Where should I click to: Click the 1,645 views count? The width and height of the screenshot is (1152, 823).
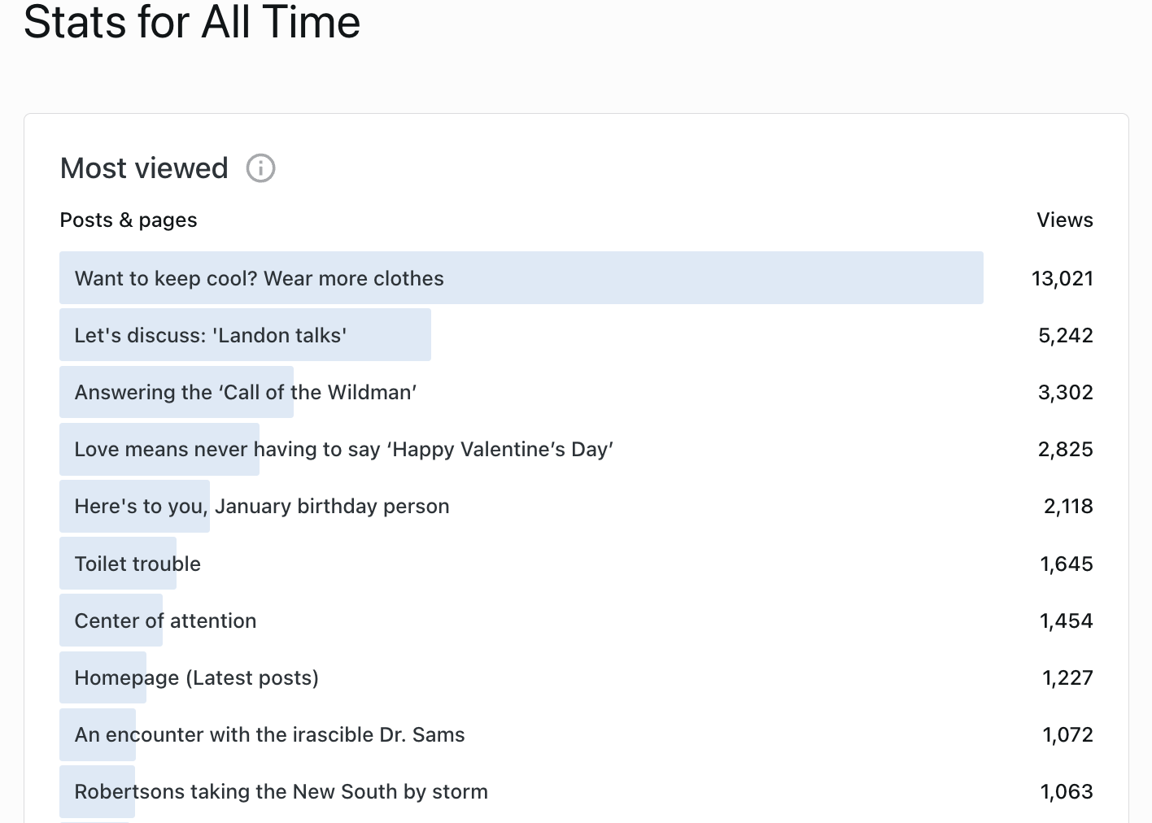(1066, 564)
